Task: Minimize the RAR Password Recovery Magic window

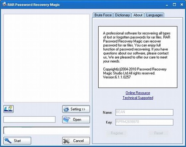Action: point(167,5)
